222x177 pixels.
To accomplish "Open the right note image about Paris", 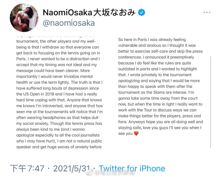I will [x=161, y=87].
